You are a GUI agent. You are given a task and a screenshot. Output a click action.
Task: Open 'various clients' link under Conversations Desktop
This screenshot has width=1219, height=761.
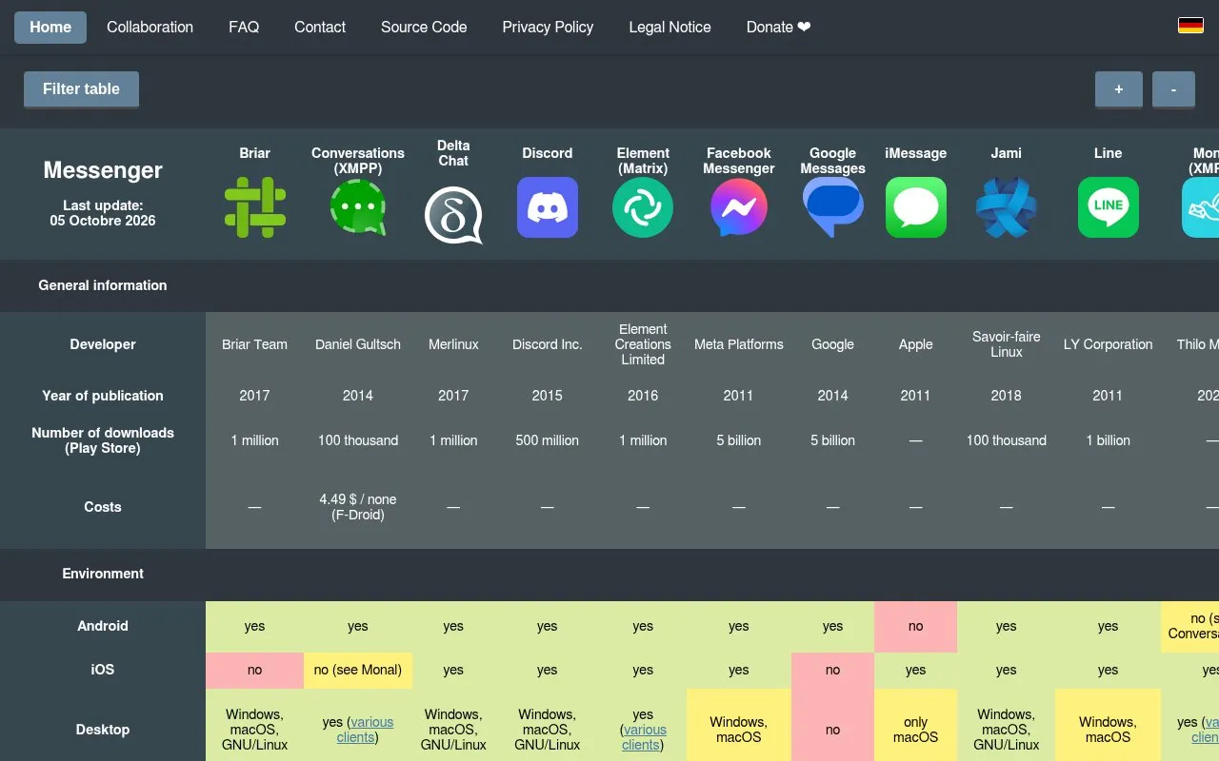[365, 730]
